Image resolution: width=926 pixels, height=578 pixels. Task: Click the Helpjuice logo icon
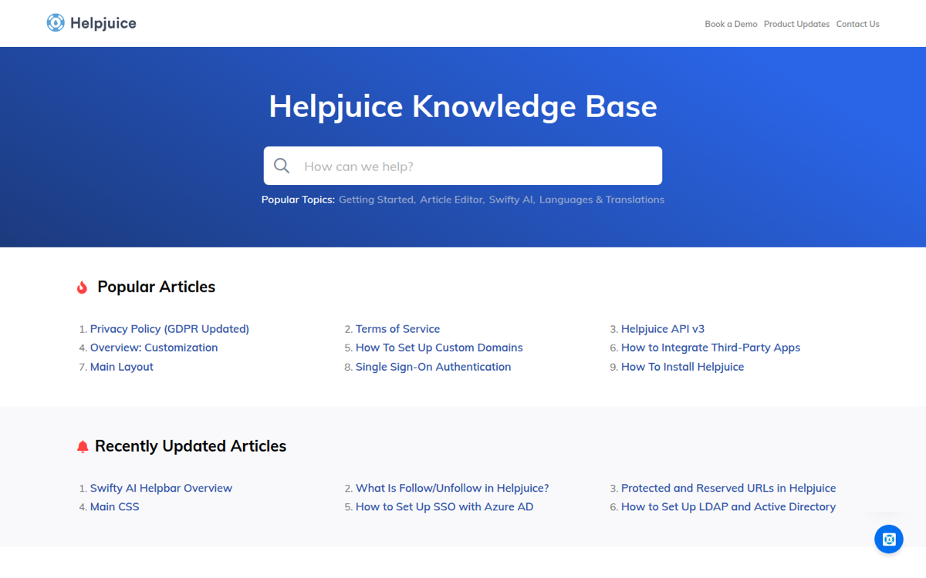(x=56, y=23)
